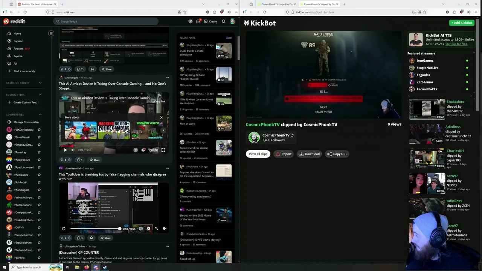
Task: Click + Add KickBot button
Action: (x=462, y=23)
